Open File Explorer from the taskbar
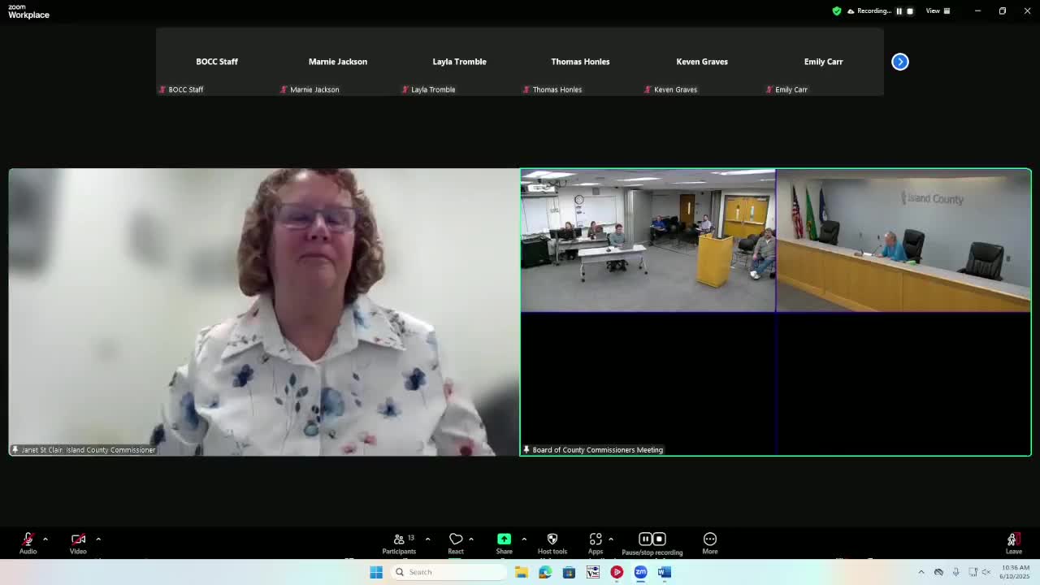Viewport: 1040px width, 585px height. (x=522, y=572)
